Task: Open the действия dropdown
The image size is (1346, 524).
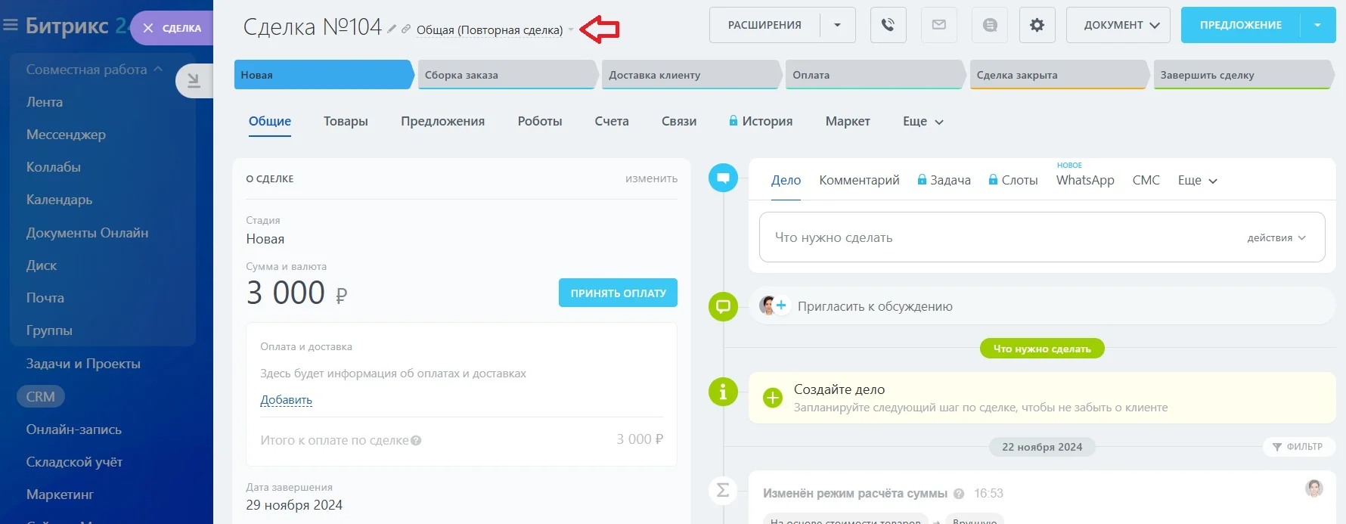Action: click(x=1276, y=237)
